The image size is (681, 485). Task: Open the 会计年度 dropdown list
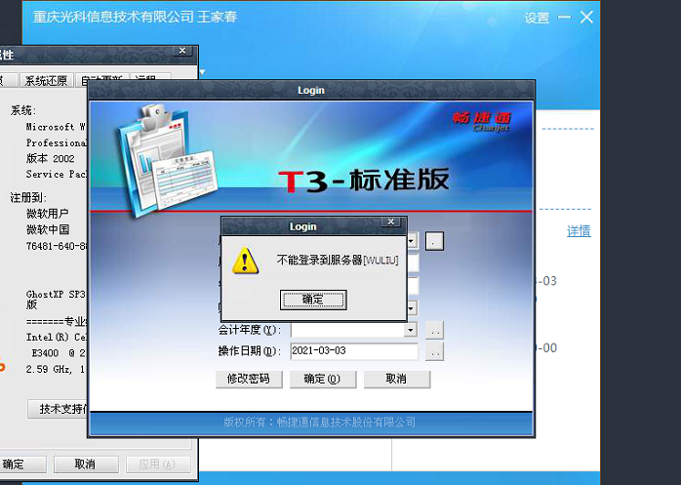[x=411, y=330]
